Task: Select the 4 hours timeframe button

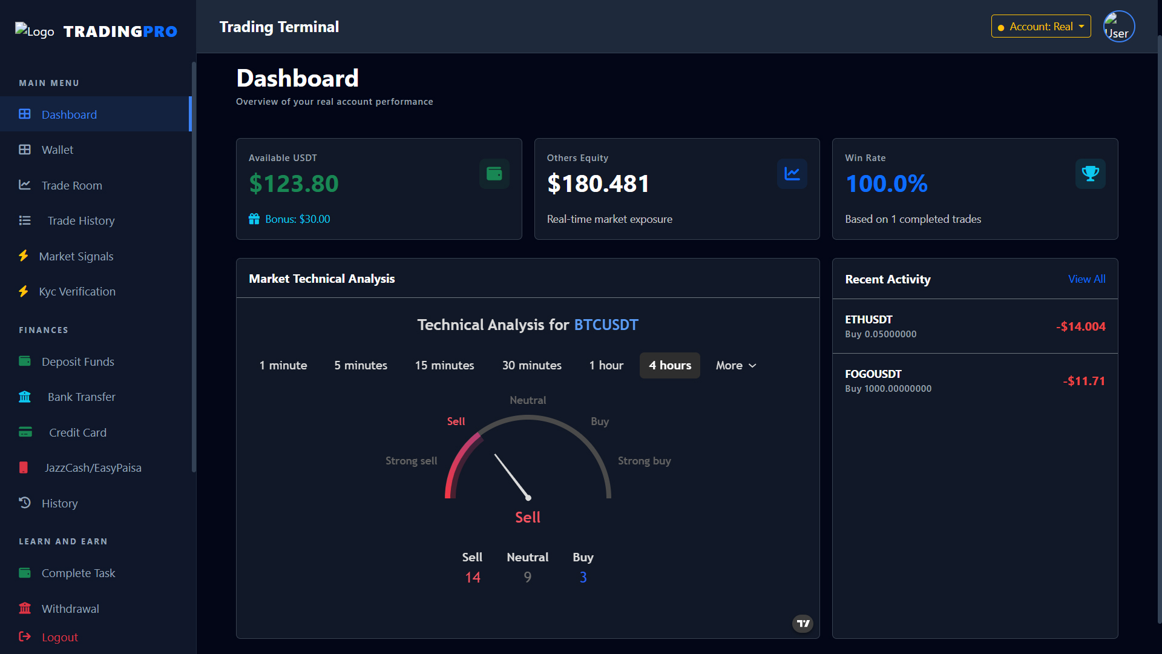Action: click(669, 365)
